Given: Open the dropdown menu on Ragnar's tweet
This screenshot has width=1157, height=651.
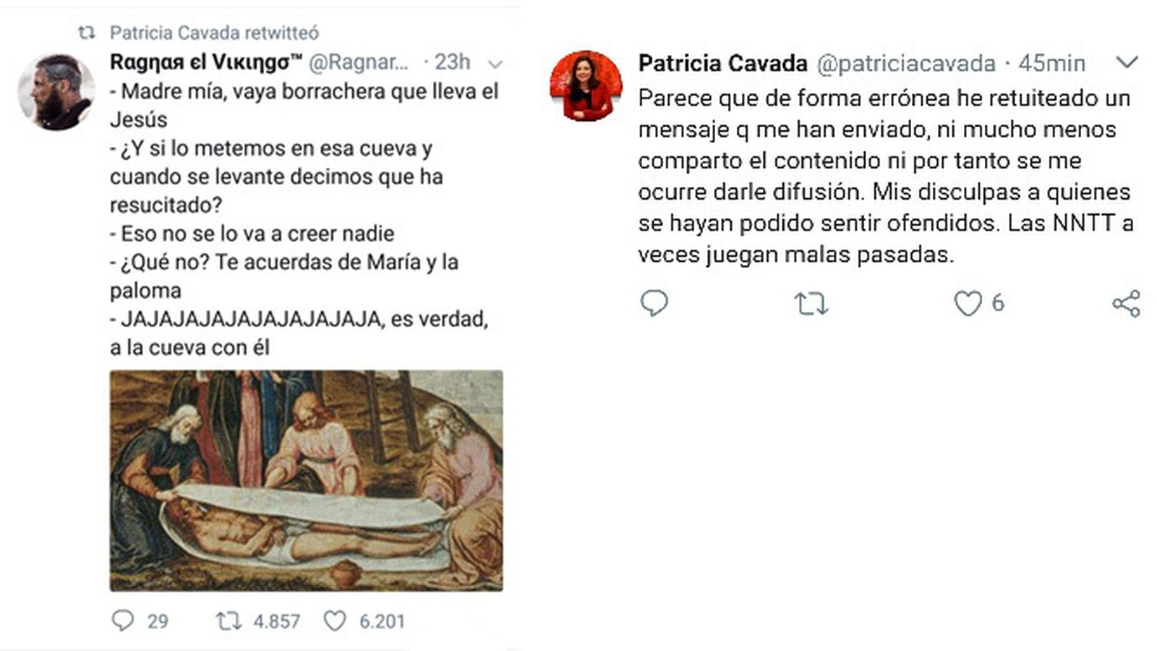Looking at the screenshot, I should click(x=495, y=64).
